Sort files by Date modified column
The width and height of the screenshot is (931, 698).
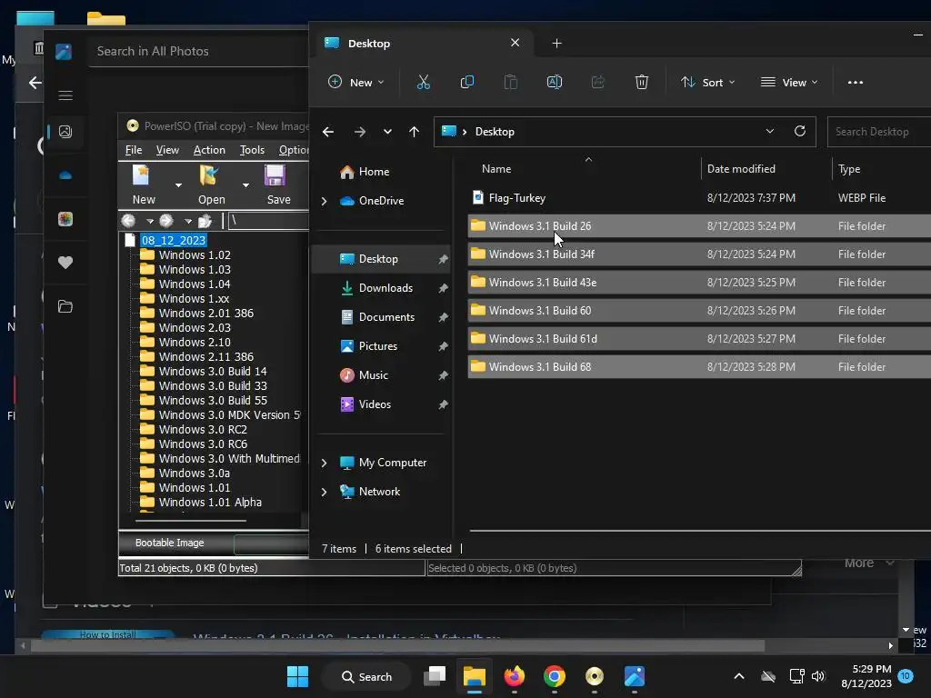tap(741, 169)
